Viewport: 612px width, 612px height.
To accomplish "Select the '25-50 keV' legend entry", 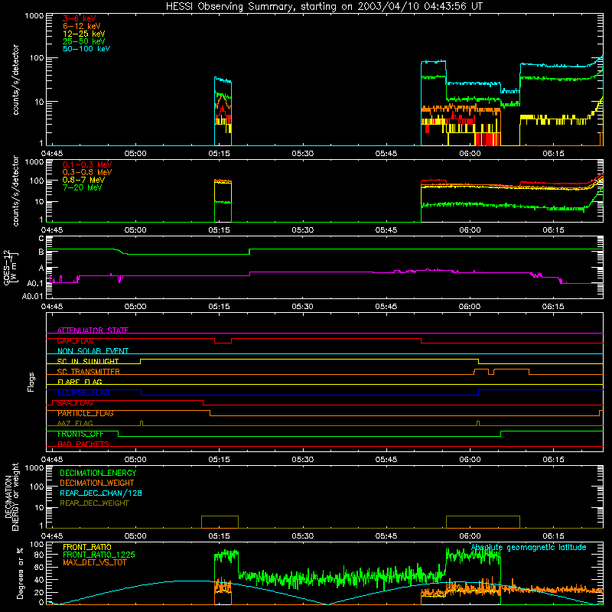I will coord(84,41).
